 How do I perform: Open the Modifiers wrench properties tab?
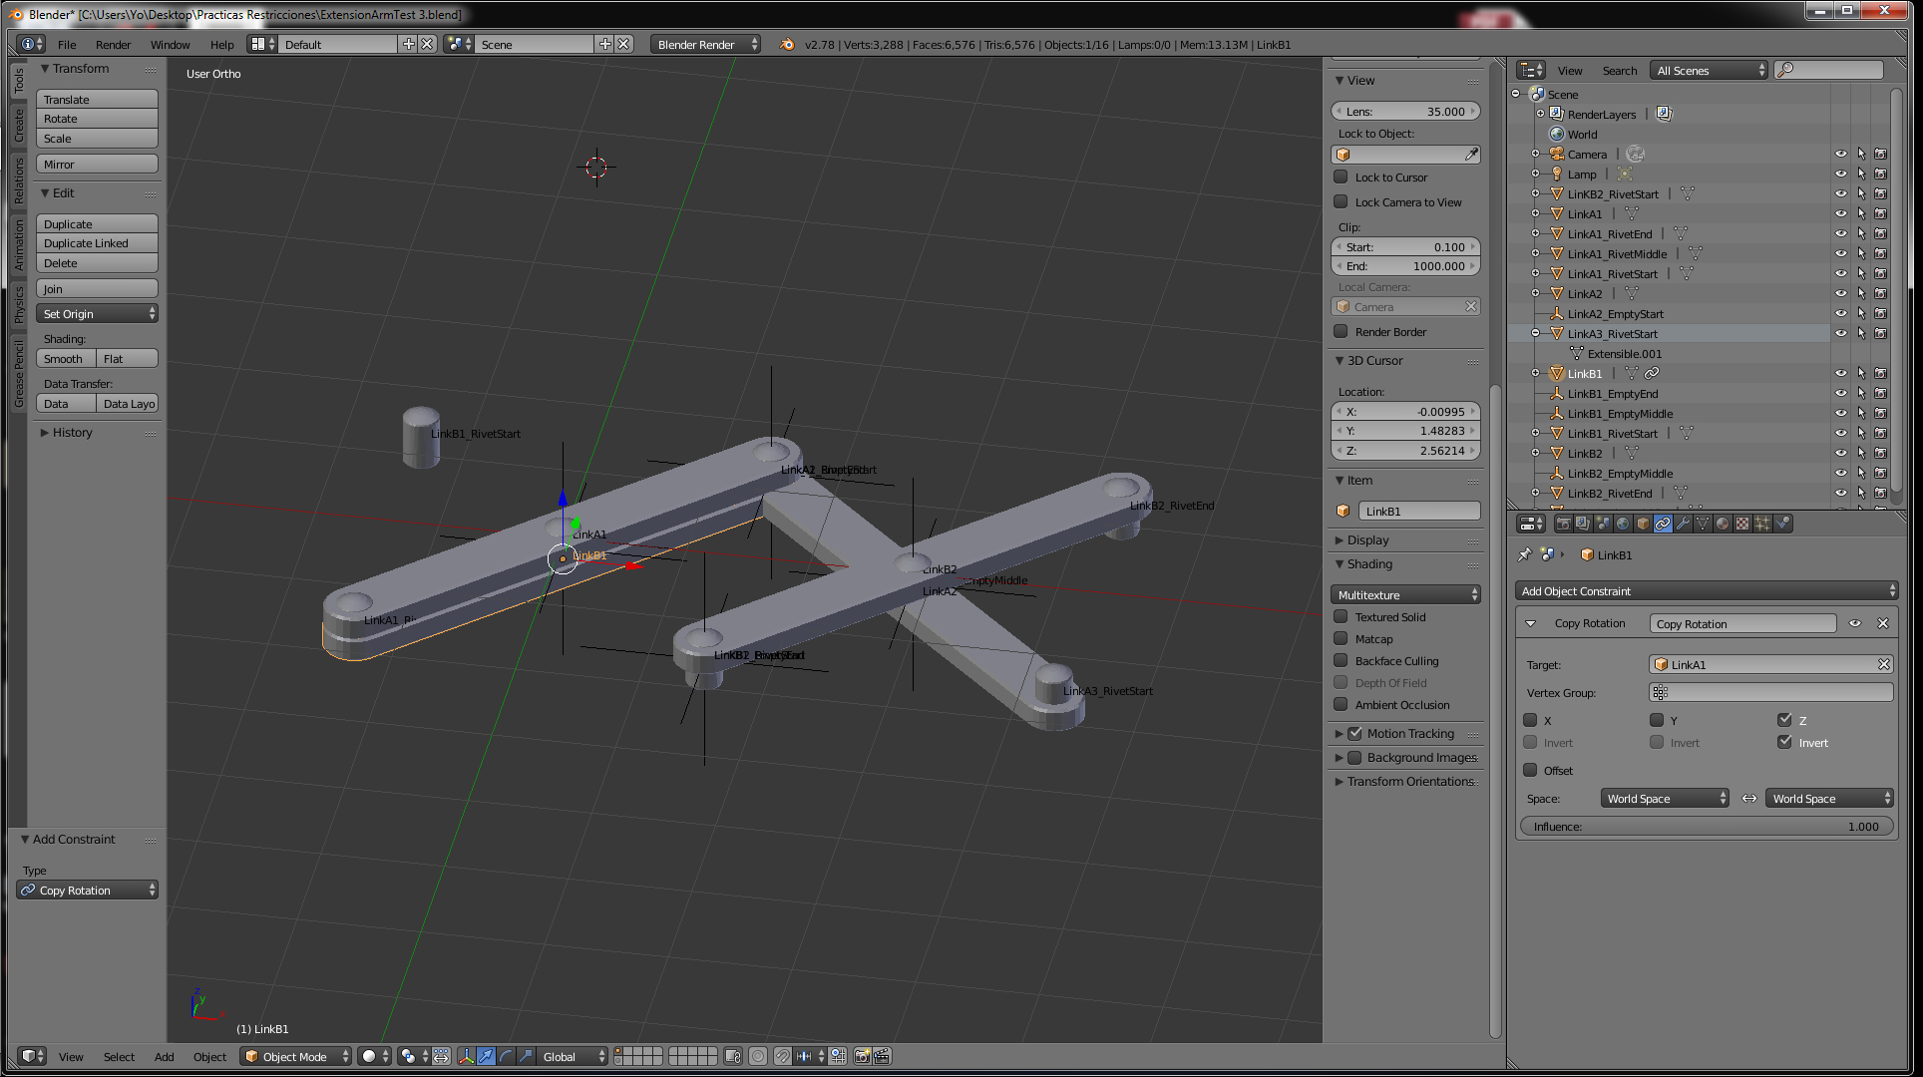pyautogui.click(x=1683, y=524)
